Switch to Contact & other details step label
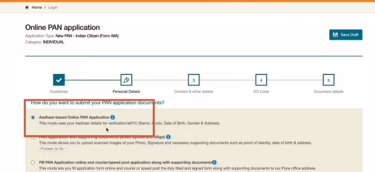This screenshot has height=172, width=375. tap(194, 92)
